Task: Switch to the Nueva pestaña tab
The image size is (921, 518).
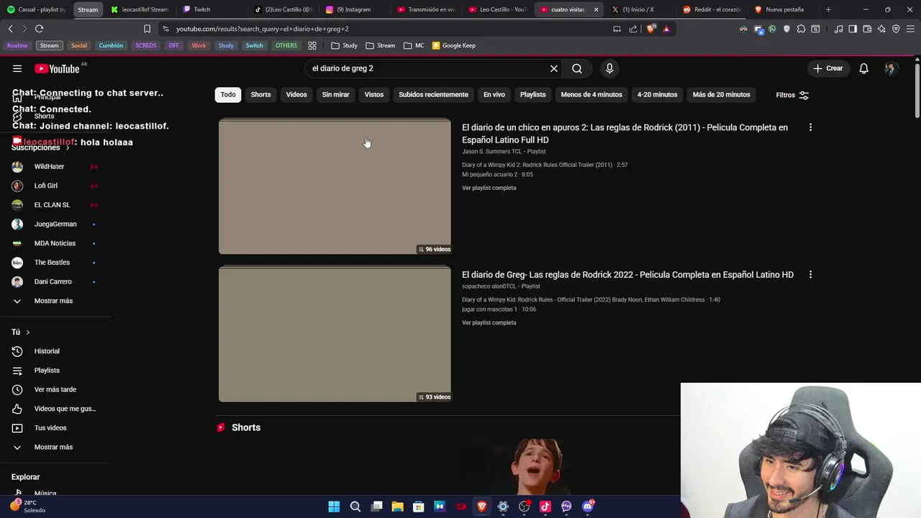Action: point(784,9)
